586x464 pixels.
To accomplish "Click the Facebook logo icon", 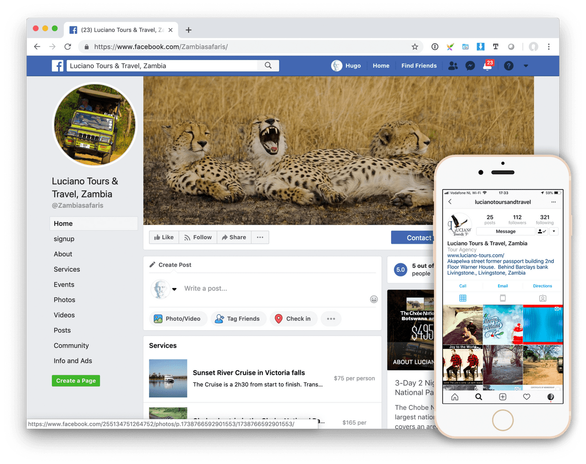I will coord(58,65).
